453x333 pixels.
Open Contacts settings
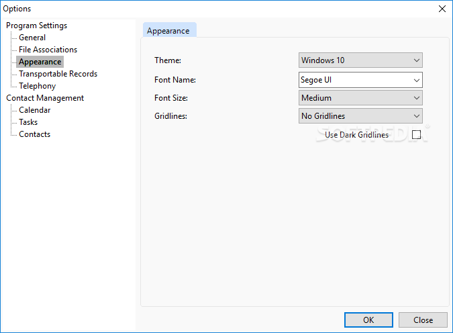tap(35, 134)
